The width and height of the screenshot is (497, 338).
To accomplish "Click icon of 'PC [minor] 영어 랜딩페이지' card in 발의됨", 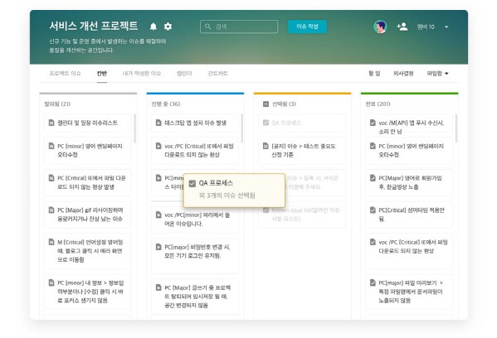I will tap(51, 146).
